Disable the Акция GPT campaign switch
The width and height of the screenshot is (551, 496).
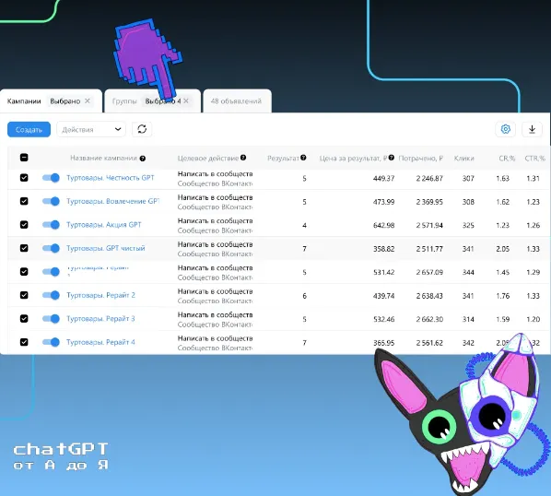click(51, 225)
